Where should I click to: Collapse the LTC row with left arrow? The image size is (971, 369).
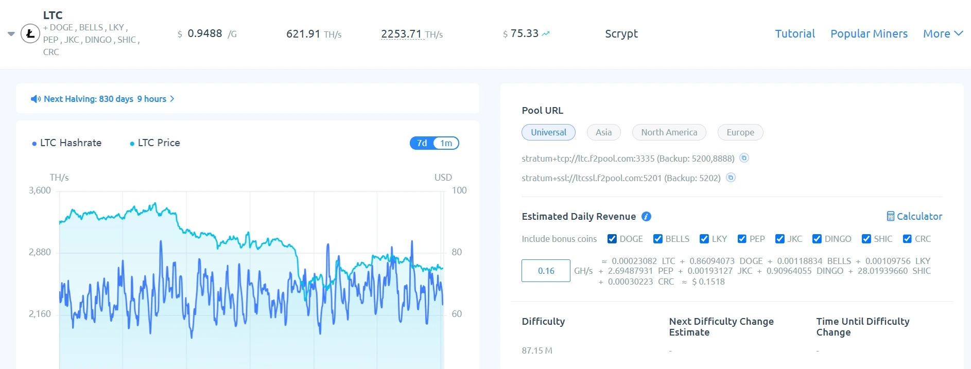(11, 34)
